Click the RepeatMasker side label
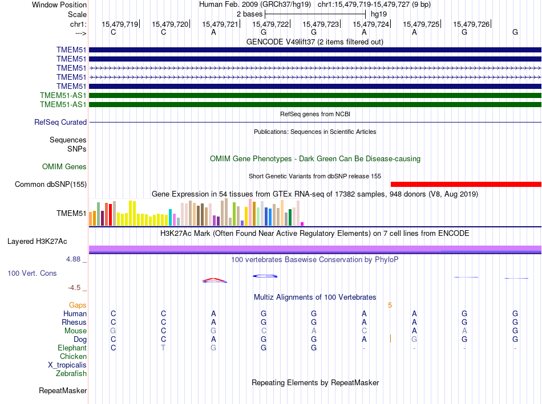542x404 pixels. [x=63, y=390]
